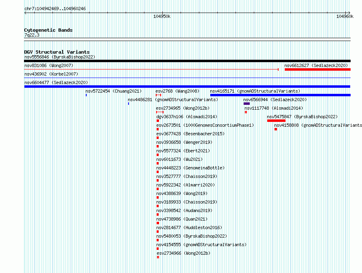Select the red esv2734966 glyph
Screen dimensions: 362x273
pos(158,257)
